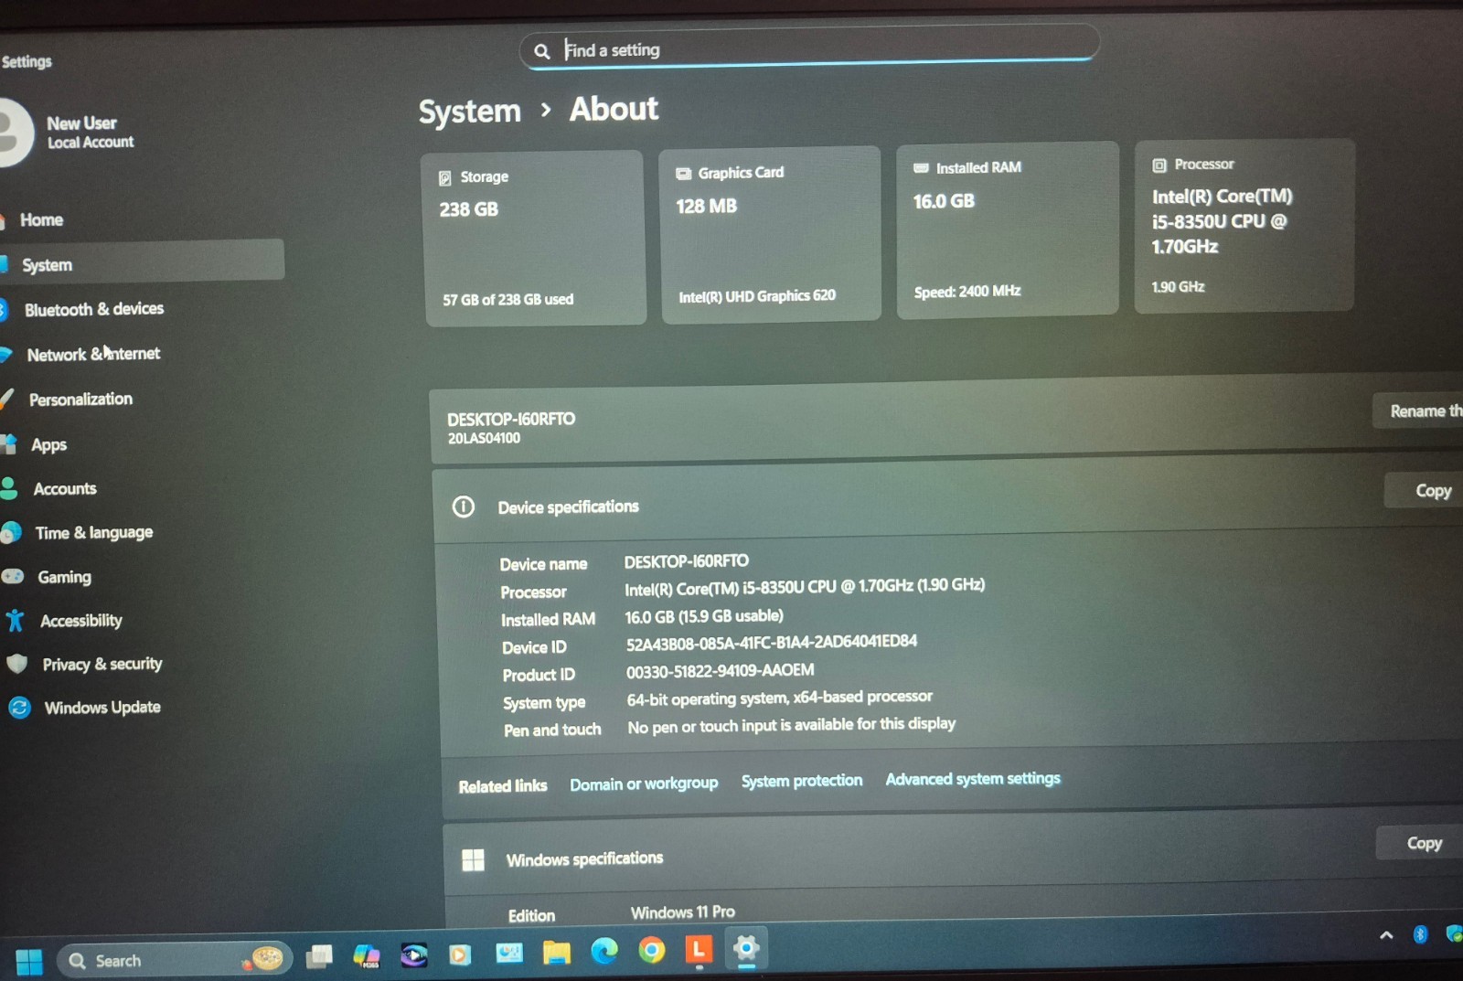Click the Storage card icon
This screenshot has width=1463, height=981.
click(x=444, y=178)
